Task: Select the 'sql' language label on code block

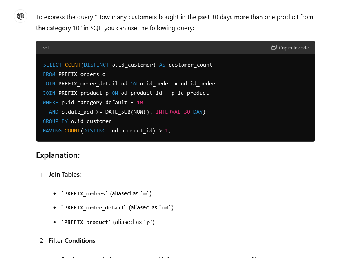Action: (45, 47)
